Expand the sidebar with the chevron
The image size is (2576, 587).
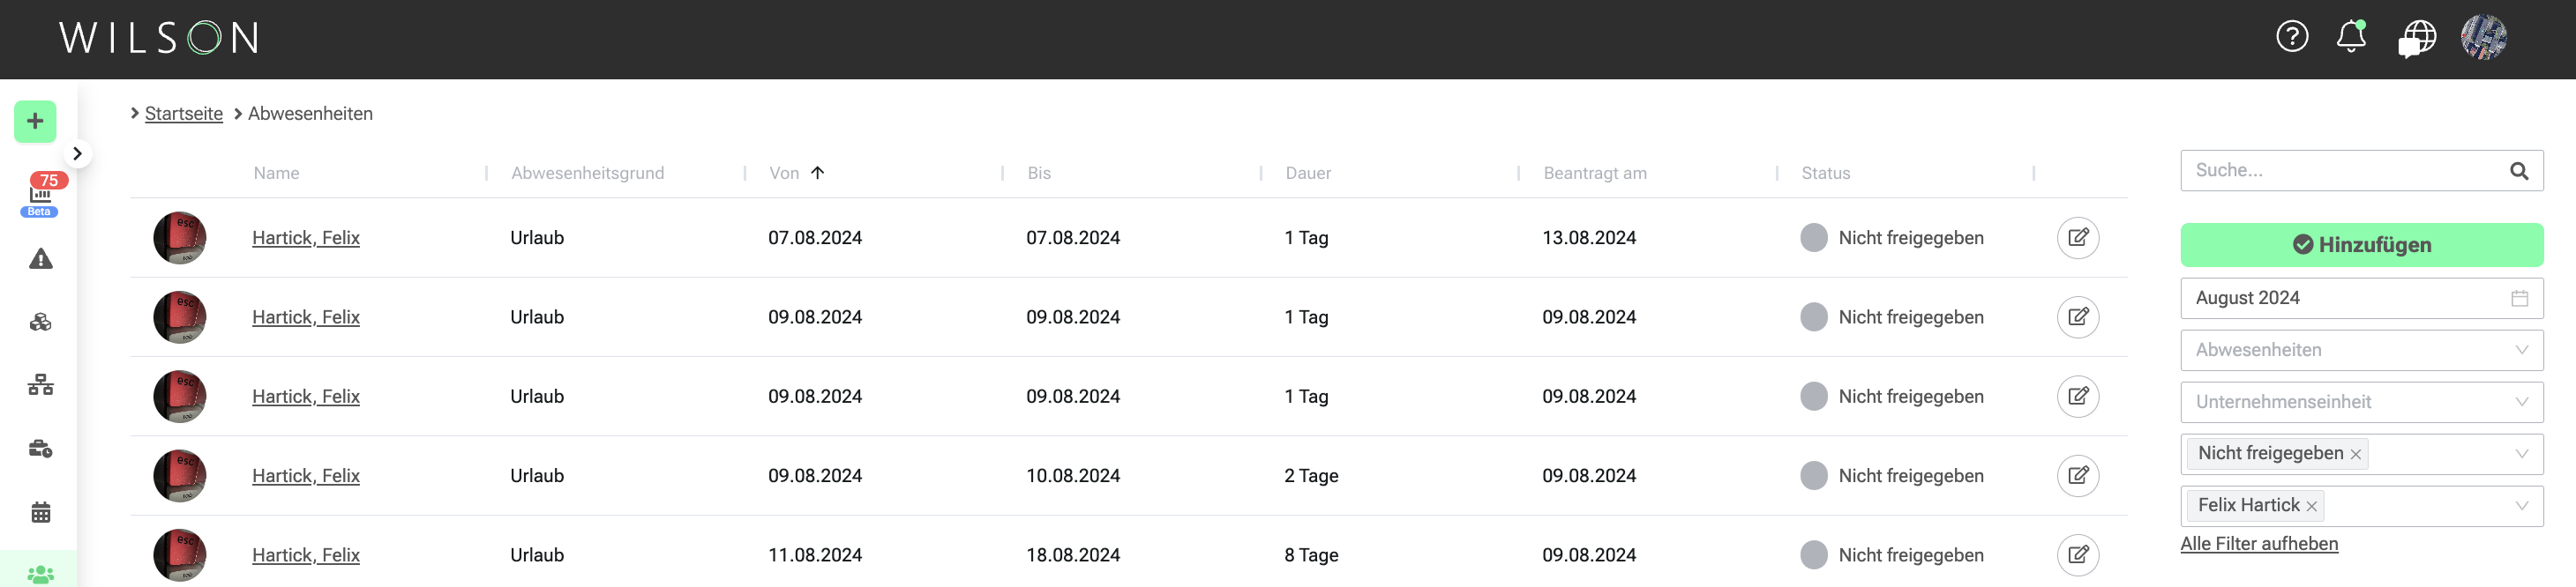point(77,153)
